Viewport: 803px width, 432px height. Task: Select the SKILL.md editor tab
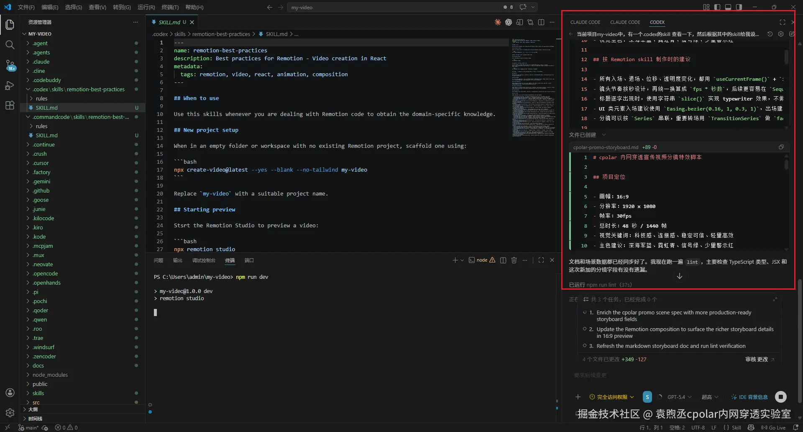click(172, 22)
